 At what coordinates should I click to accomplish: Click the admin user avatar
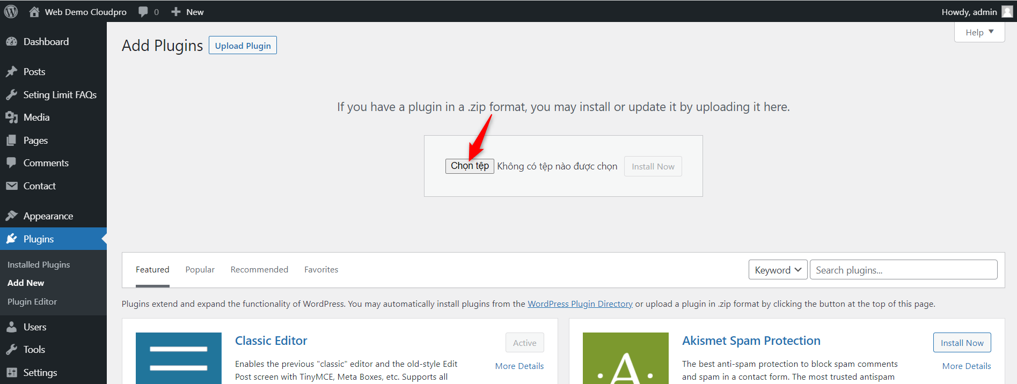(1007, 12)
